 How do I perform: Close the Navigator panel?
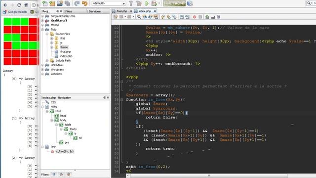click(x=108, y=97)
